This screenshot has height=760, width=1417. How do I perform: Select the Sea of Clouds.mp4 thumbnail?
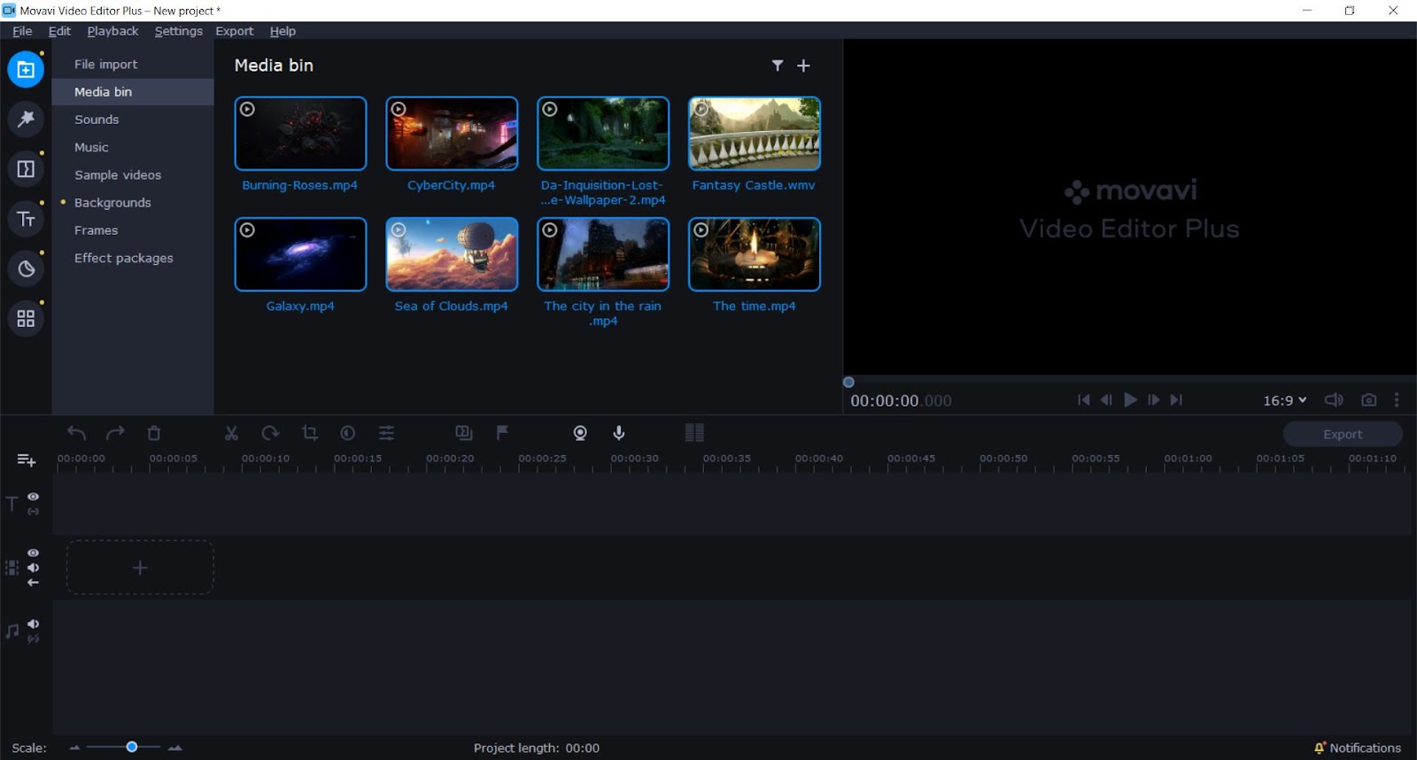[452, 254]
